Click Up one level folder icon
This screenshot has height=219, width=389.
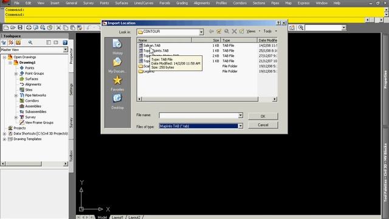coord(219,31)
